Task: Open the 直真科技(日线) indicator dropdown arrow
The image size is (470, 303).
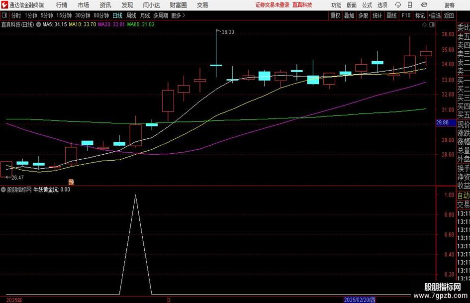Action: [x=38, y=24]
